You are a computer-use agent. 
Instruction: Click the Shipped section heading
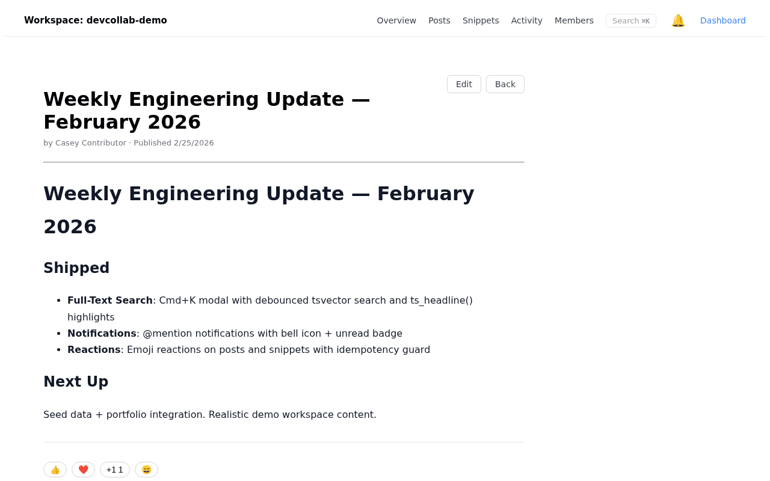coord(76,268)
